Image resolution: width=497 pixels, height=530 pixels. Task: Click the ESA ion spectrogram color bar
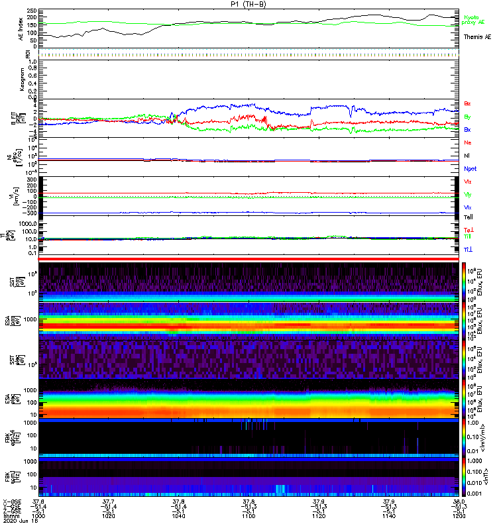(464, 320)
